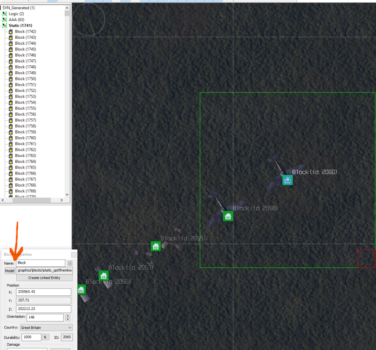Select Block (1767) in the tree
Screen dimensions: 376x350
click(x=26, y=179)
